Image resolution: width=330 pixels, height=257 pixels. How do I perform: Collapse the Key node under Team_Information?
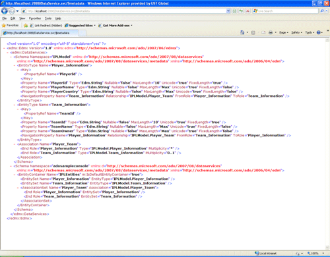pos(18,109)
